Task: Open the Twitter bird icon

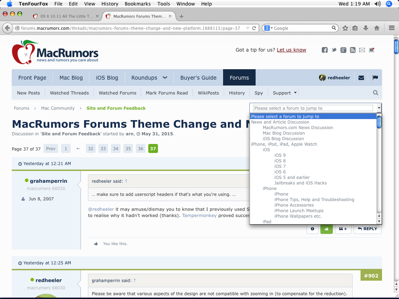Action: tap(334, 50)
